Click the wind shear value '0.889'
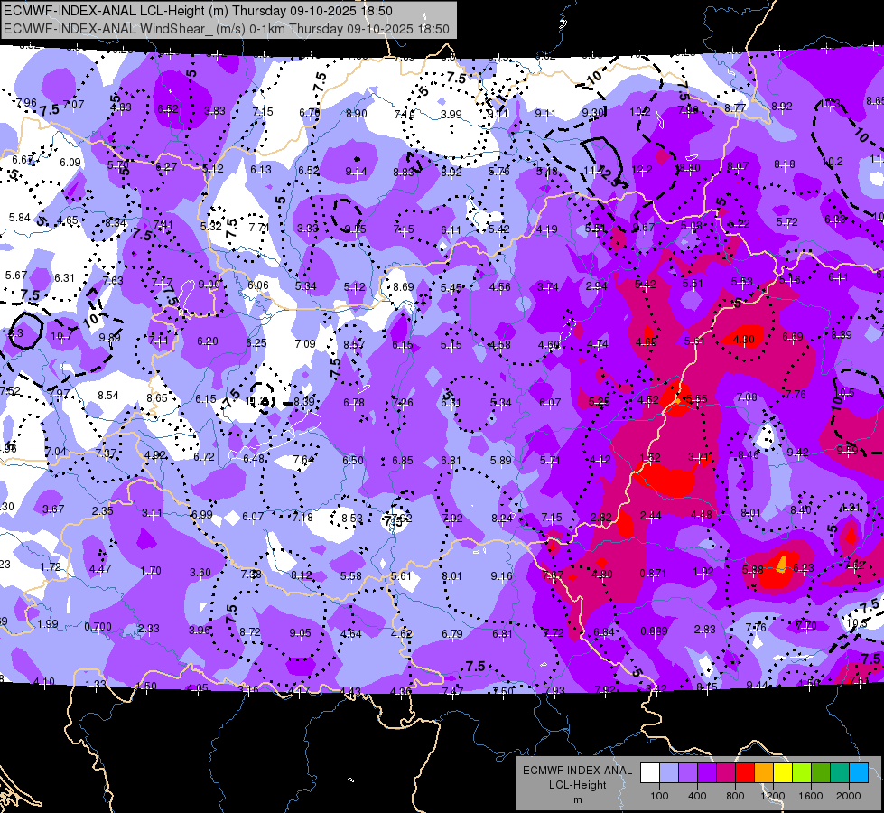Viewport: 884px width, 813px height. pyautogui.click(x=654, y=631)
